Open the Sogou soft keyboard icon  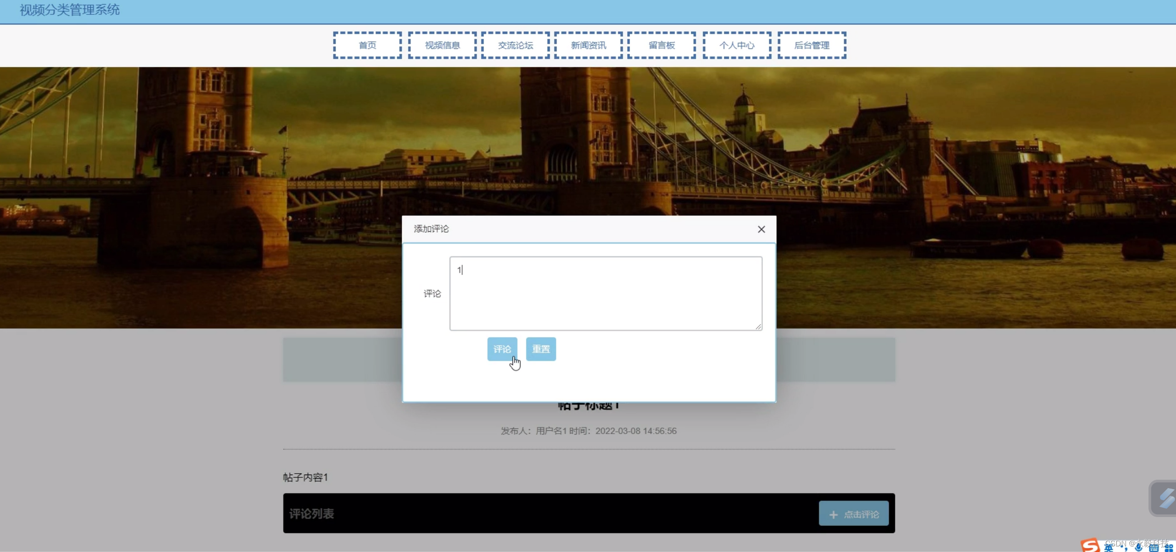[x=1154, y=548]
